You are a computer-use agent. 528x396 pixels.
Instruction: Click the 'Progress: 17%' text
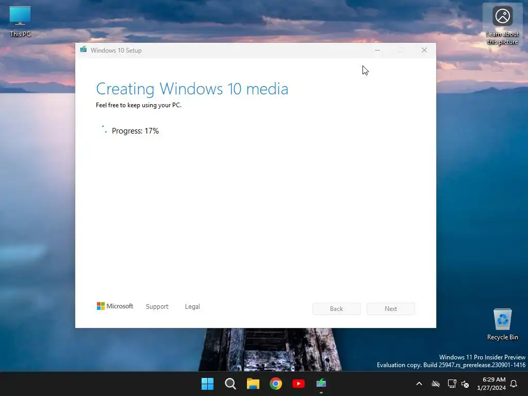point(135,130)
